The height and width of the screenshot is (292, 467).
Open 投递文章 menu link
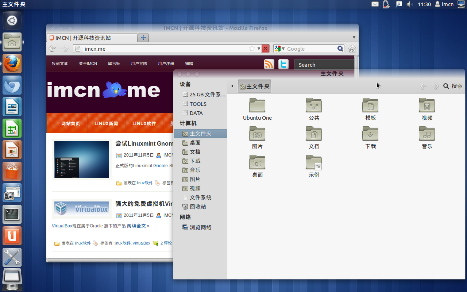tap(60, 64)
